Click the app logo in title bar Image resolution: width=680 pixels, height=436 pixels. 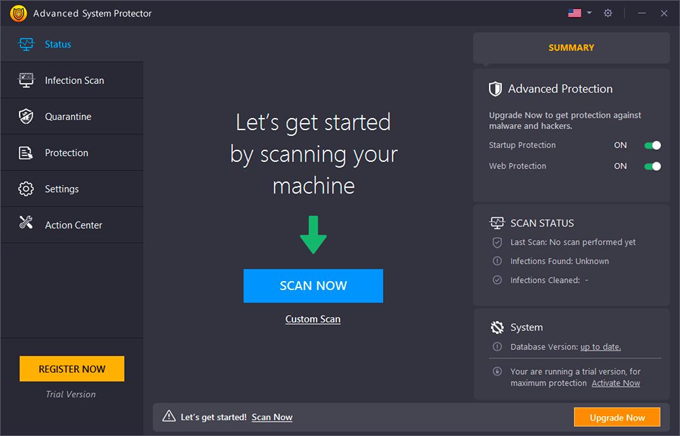(18, 13)
